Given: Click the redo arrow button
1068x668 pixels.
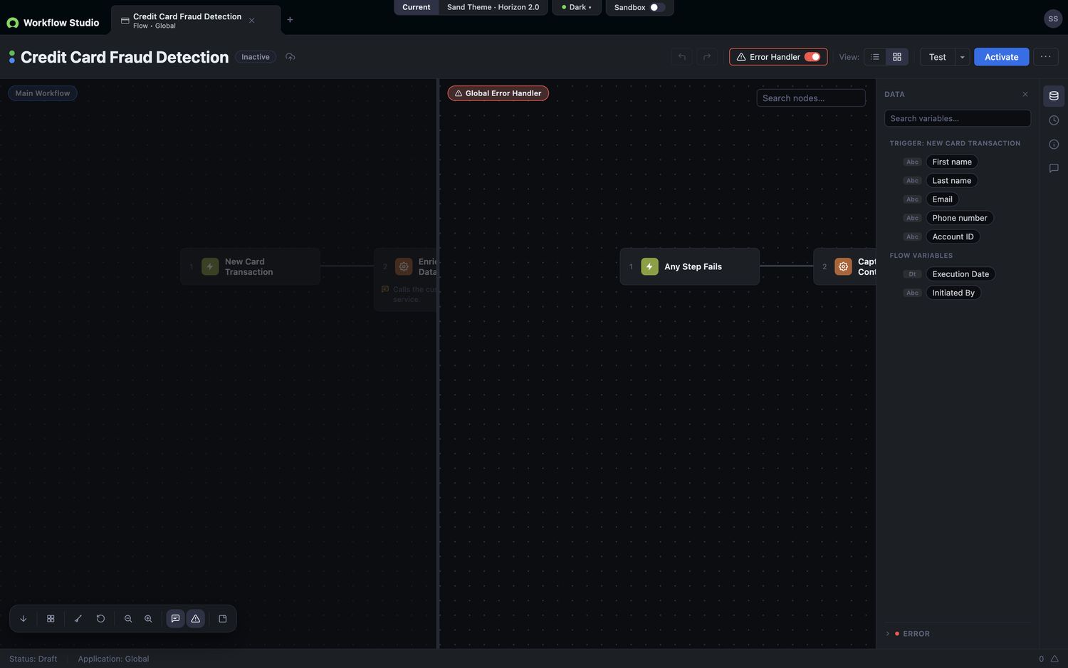Looking at the screenshot, I should click(x=707, y=57).
